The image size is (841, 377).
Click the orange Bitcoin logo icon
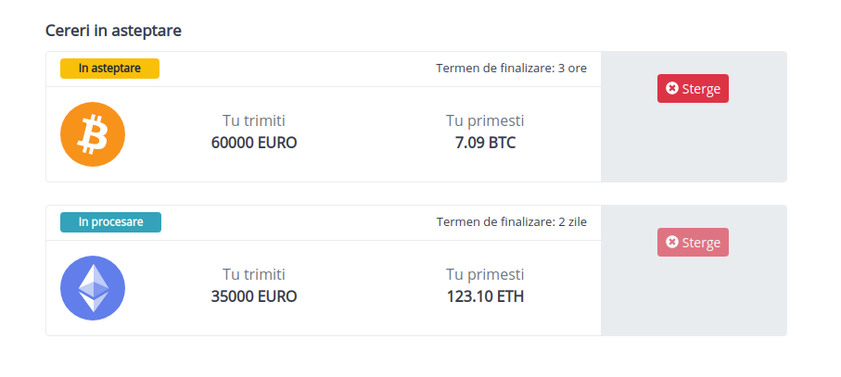93,134
